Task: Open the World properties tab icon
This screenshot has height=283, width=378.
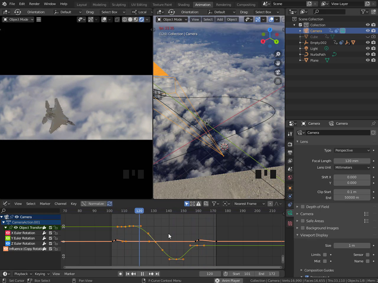Action: pyautogui.click(x=290, y=177)
